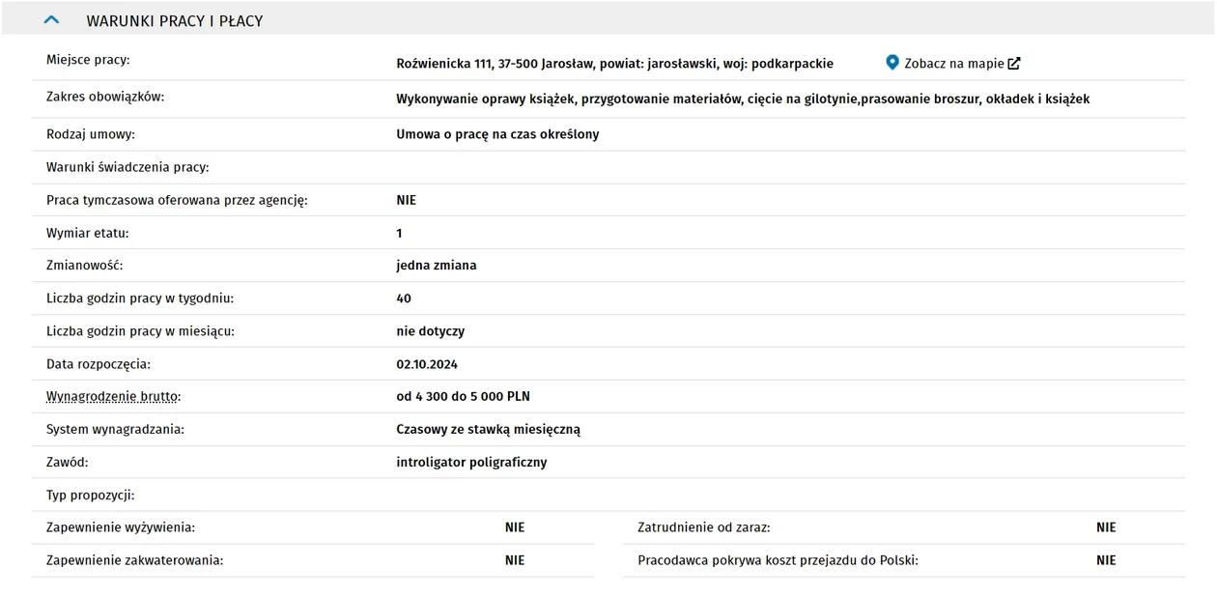Screen dimensions: 1217x596
Task: Click the NIE value for Zapewnienie wyżywienia
Action: click(515, 527)
